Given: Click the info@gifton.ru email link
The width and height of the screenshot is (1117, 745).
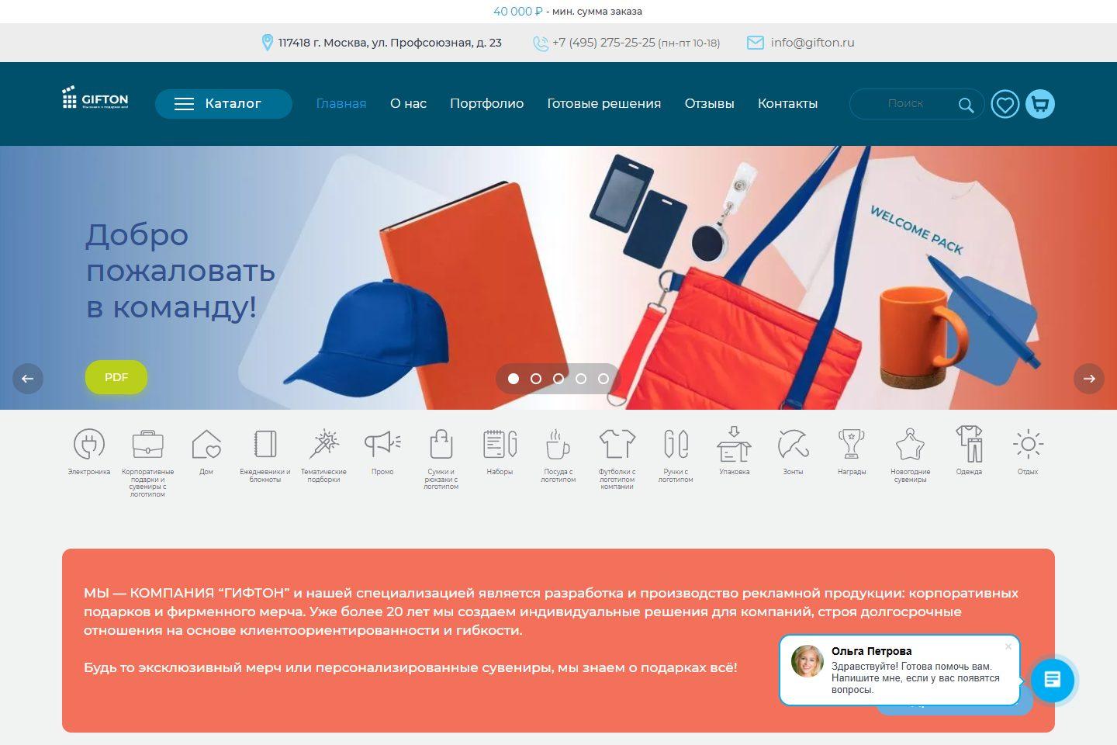Looking at the screenshot, I should [x=812, y=43].
